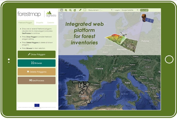
Task: Open the Measurement units dropdown
Action: (106, 10)
